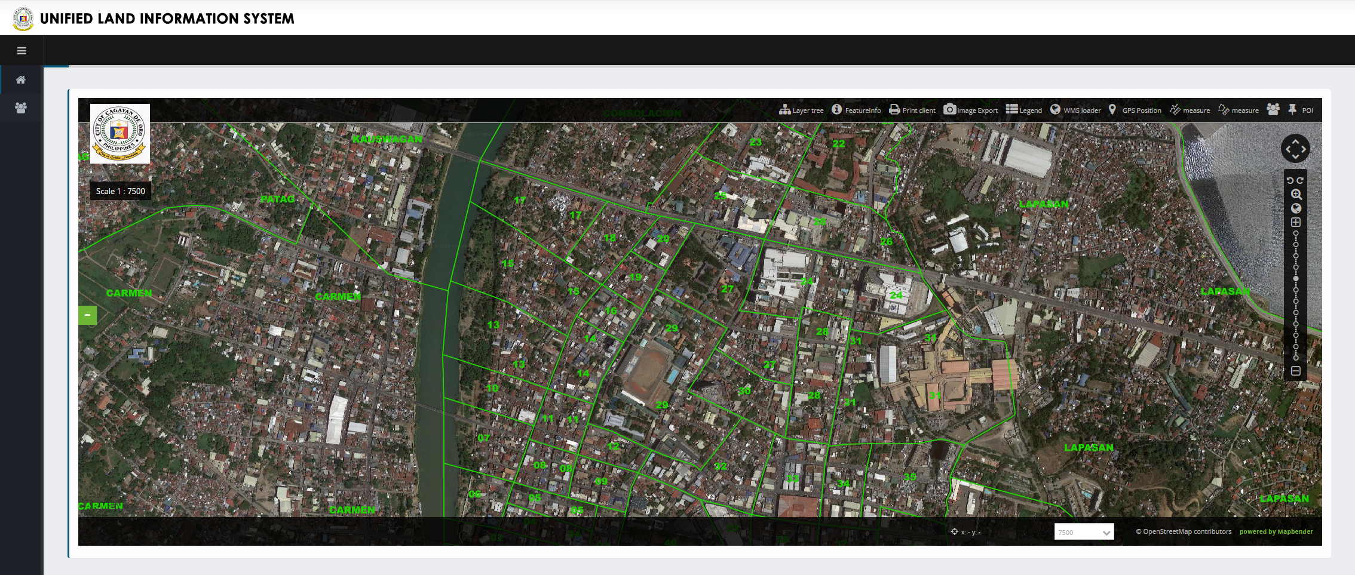Activate zoom-to-box magnifier tool

[1296, 195]
